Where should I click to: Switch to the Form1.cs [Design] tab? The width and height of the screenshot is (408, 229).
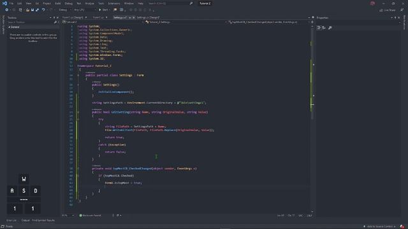[73, 17]
